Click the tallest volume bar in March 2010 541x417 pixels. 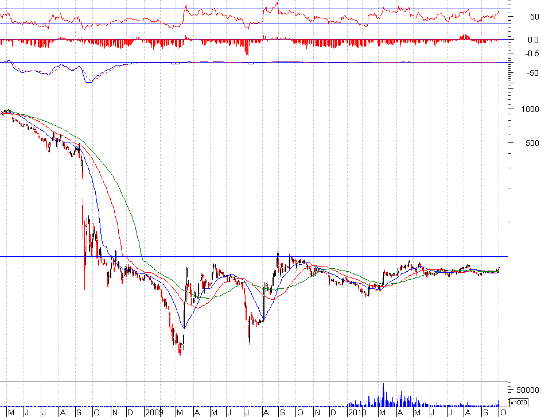[x=383, y=395]
